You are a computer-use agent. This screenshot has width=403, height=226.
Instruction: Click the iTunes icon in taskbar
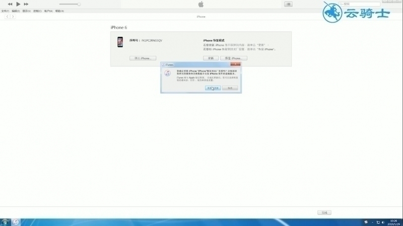[16, 222]
